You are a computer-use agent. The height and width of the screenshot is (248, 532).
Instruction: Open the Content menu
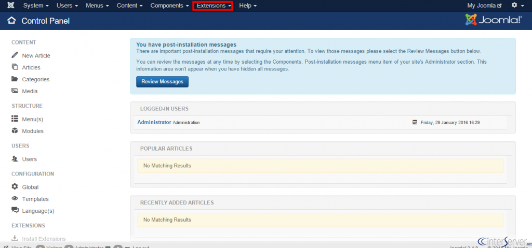tap(129, 6)
